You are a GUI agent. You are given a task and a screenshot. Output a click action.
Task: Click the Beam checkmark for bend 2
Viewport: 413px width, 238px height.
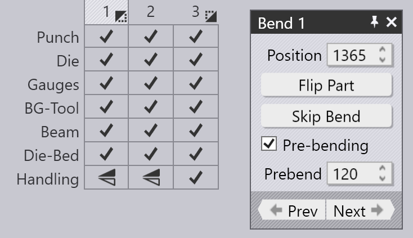point(151,132)
